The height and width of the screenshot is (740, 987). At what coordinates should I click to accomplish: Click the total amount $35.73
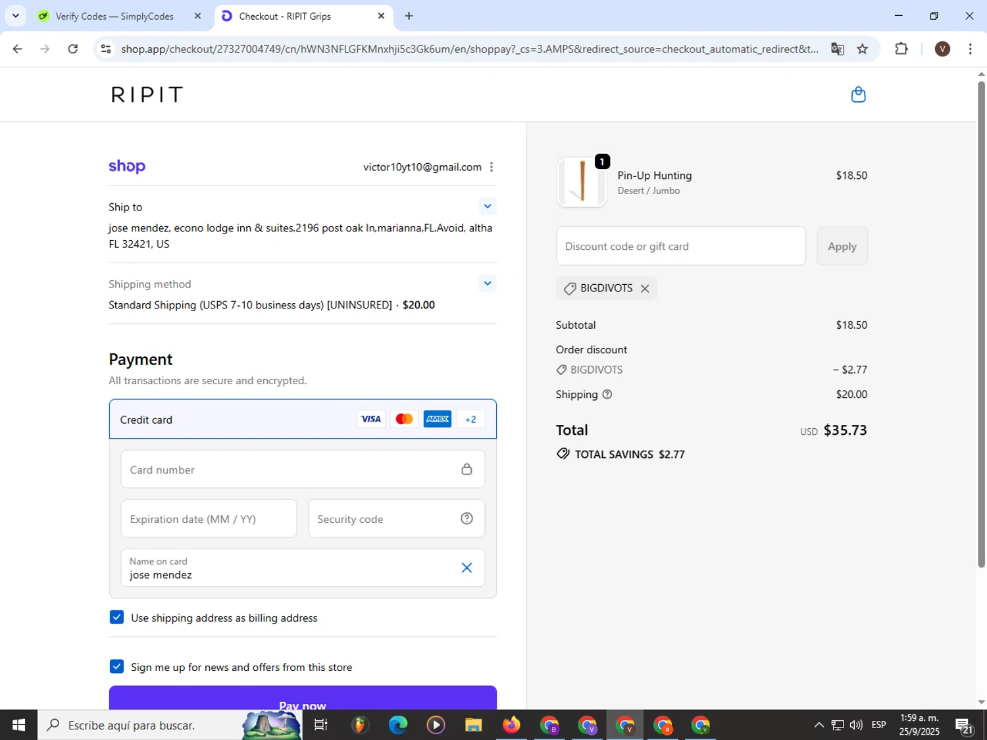(x=846, y=430)
